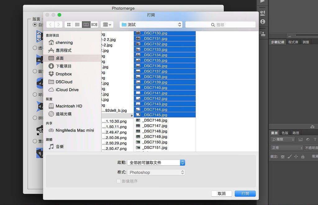
Task: Select the cylindrical (圓筒) layout radio button
Action: click(x=35, y=71)
